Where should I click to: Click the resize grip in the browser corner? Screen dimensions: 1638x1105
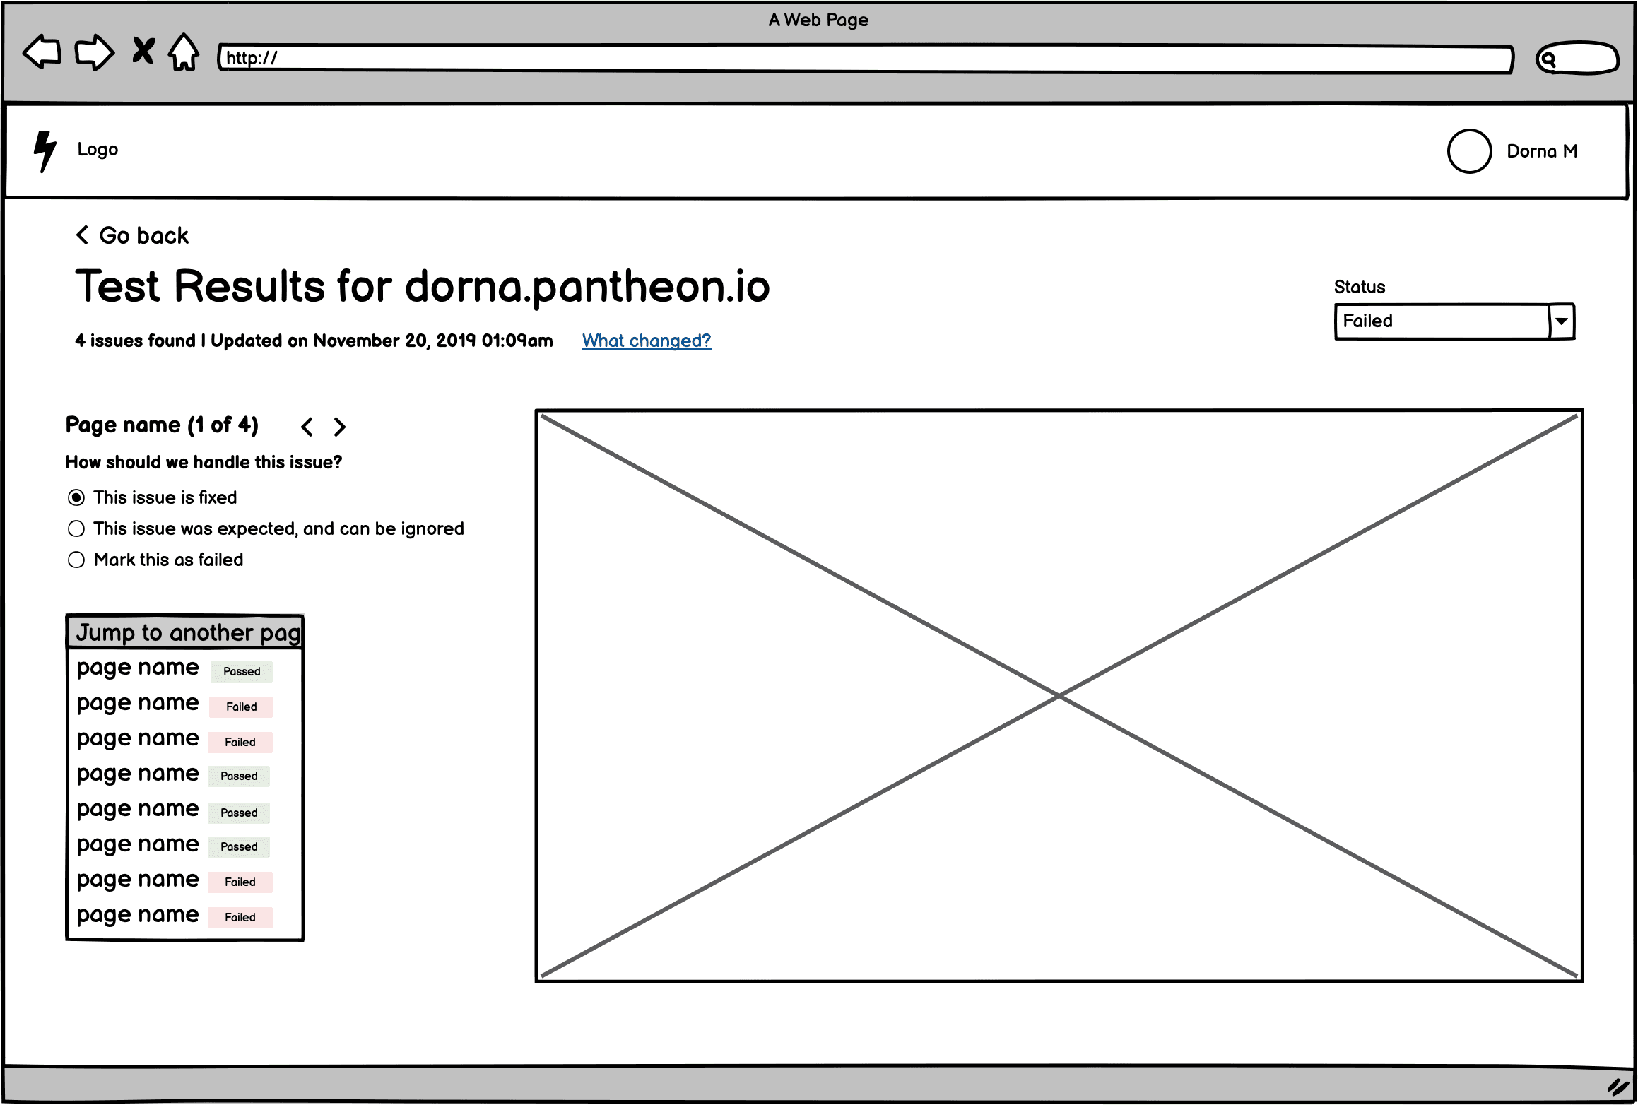[x=1618, y=1087]
